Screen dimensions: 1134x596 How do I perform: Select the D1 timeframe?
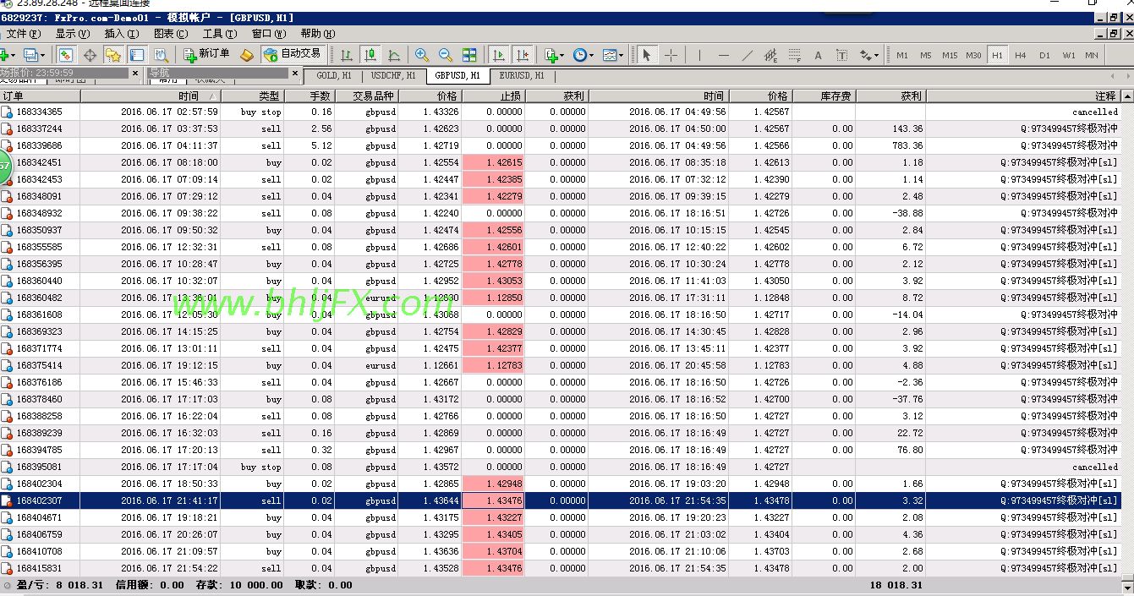tap(1044, 55)
